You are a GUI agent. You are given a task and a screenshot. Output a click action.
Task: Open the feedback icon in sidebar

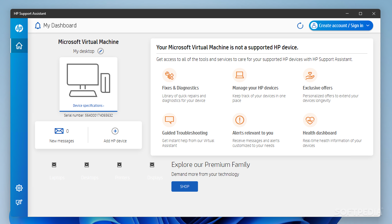19,202
